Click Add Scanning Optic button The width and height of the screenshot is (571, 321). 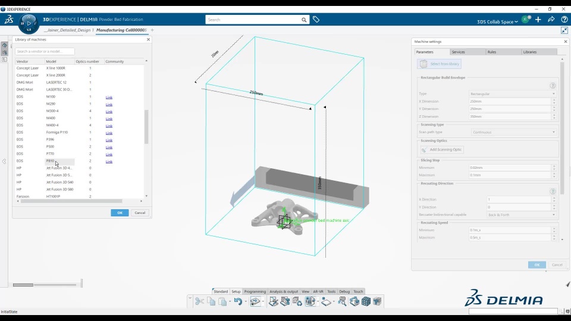coord(442,150)
